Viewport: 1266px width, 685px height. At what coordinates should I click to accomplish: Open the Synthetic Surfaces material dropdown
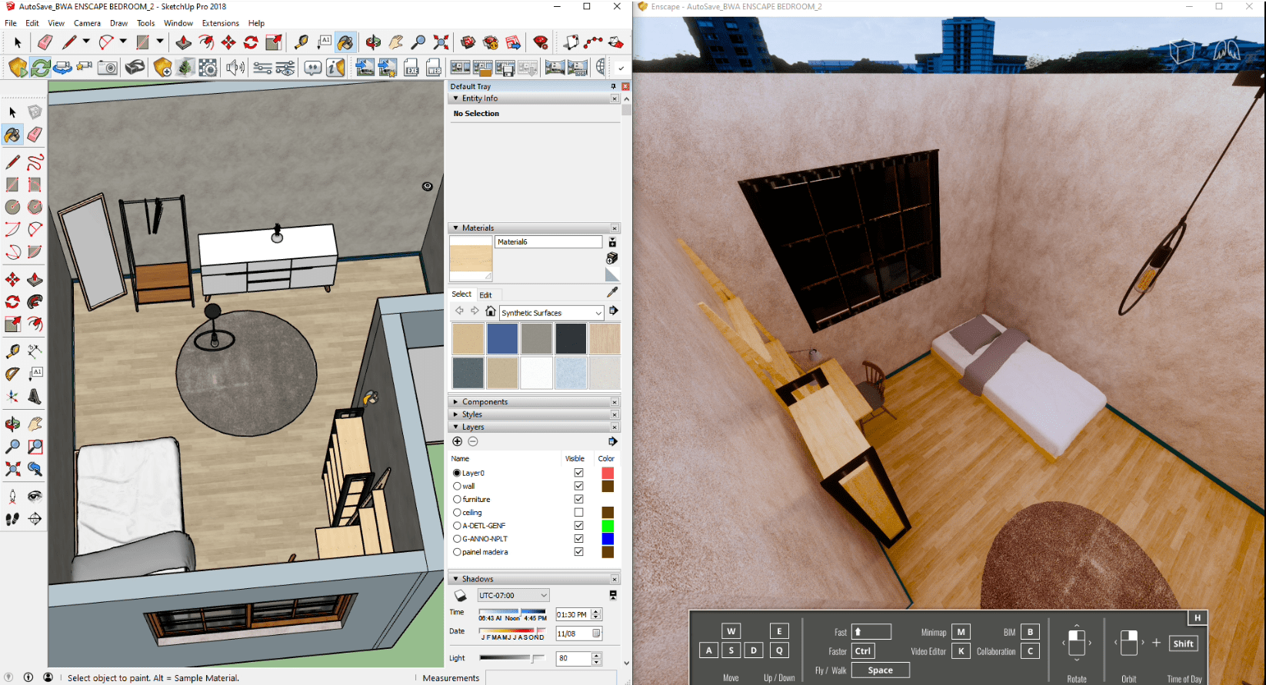pos(598,313)
